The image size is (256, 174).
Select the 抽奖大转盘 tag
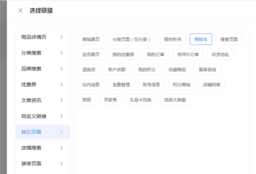[x=175, y=100]
